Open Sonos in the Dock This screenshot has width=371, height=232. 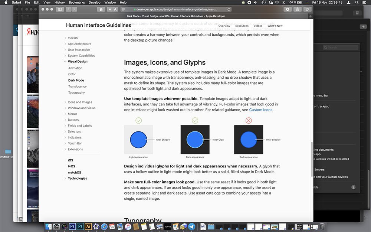[x=168, y=226]
